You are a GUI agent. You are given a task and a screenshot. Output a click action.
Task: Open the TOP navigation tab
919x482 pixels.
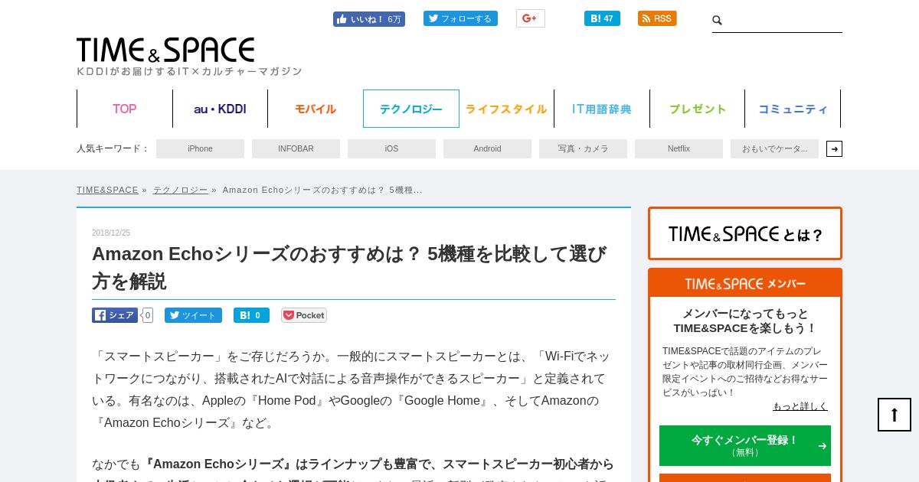[x=125, y=109]
